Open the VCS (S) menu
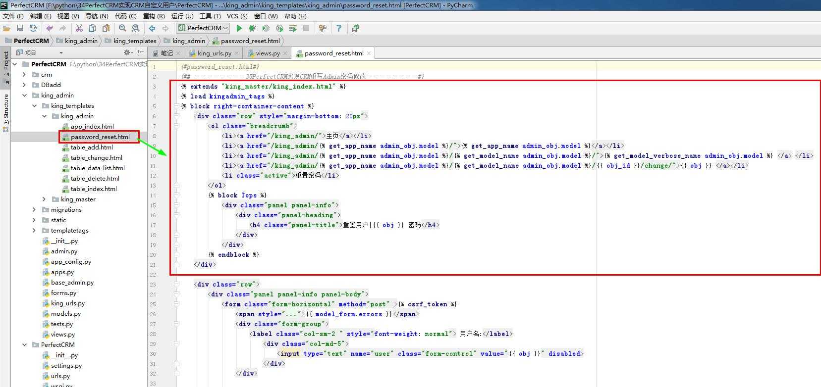This screenshot has width=821, height=387. coord(237,16)
